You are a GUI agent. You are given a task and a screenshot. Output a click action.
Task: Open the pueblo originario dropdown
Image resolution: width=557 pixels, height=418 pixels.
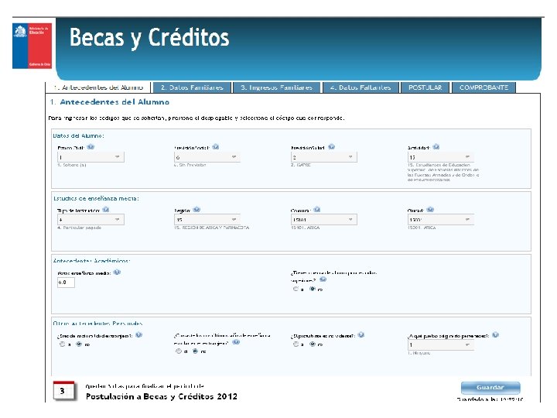(x=441, y=344)
